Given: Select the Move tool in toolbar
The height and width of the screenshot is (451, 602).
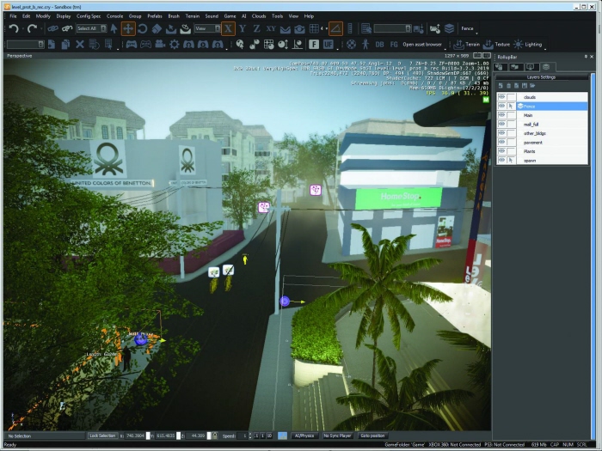Looking at the screenshot, I should coord(128,28).
